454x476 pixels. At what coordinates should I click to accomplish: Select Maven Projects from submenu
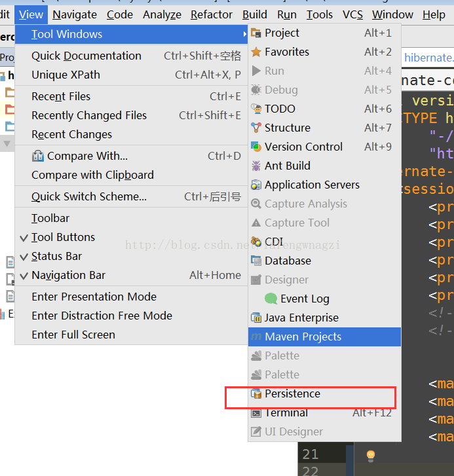click(303, 337)
